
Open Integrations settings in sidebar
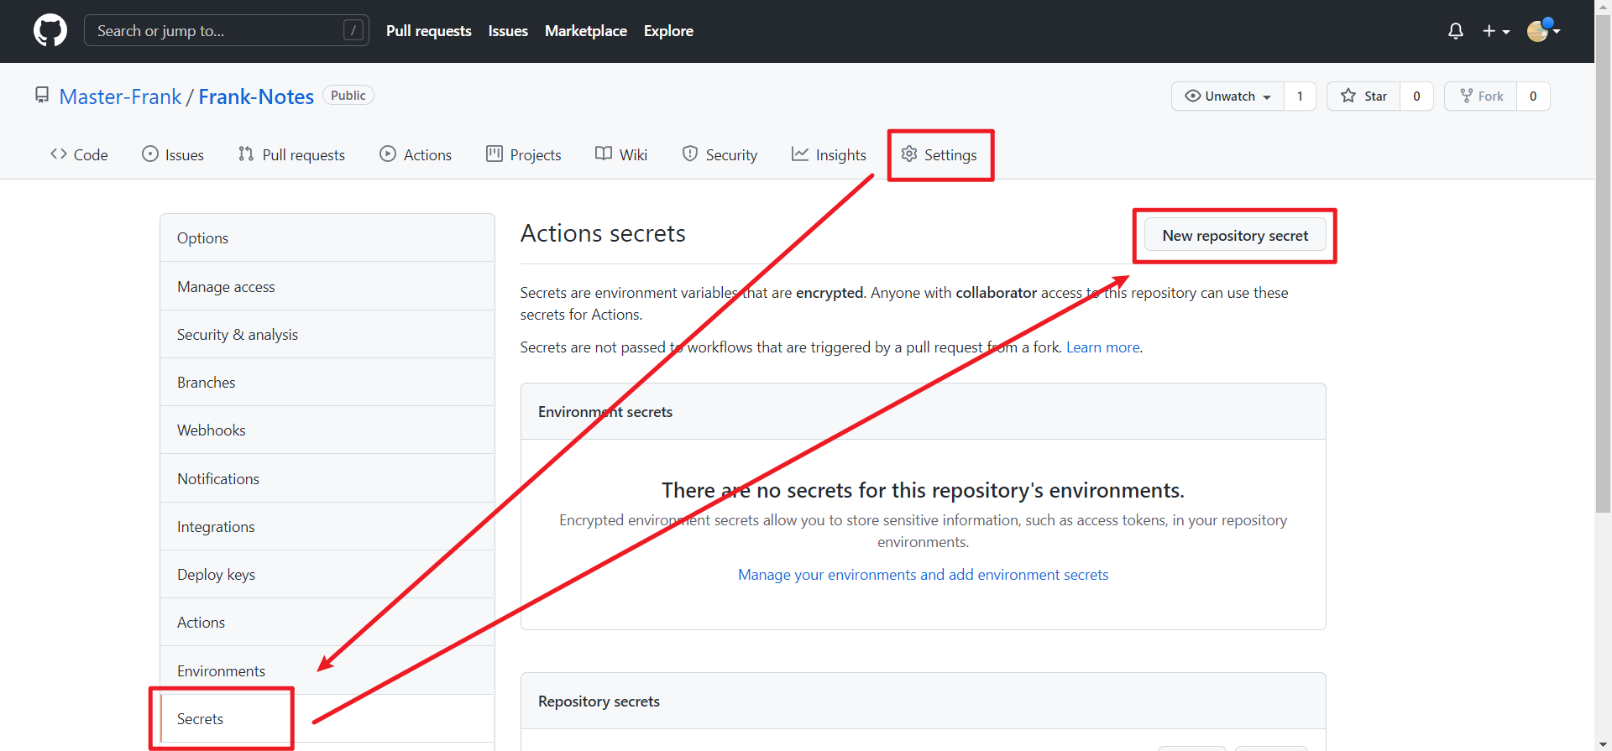pyautogui.click(x=327, y=526)
